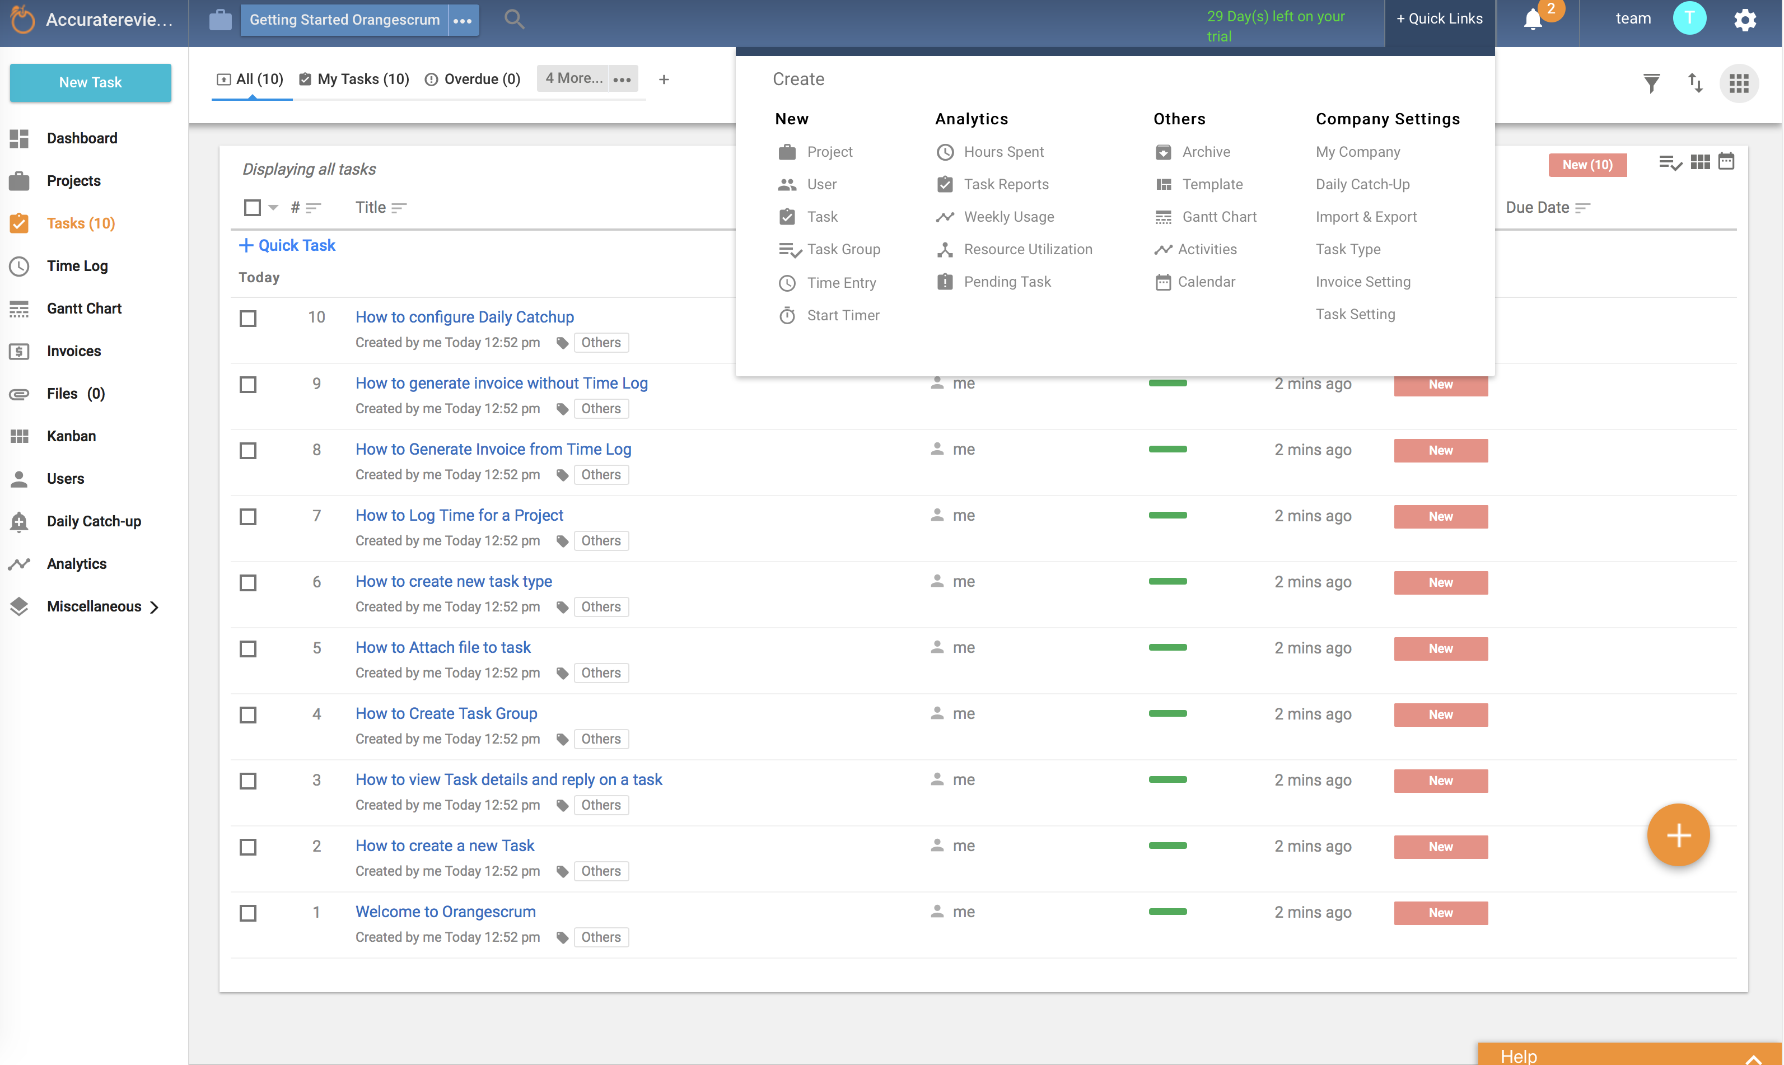
Task: Click the New status badge on task 5
Action: (x=1440, y=649)
